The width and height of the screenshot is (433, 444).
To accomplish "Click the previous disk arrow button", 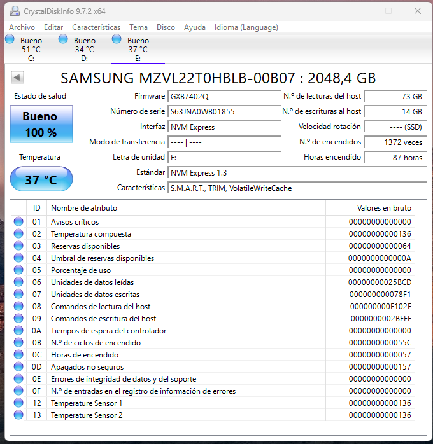I will pos(18,78).
